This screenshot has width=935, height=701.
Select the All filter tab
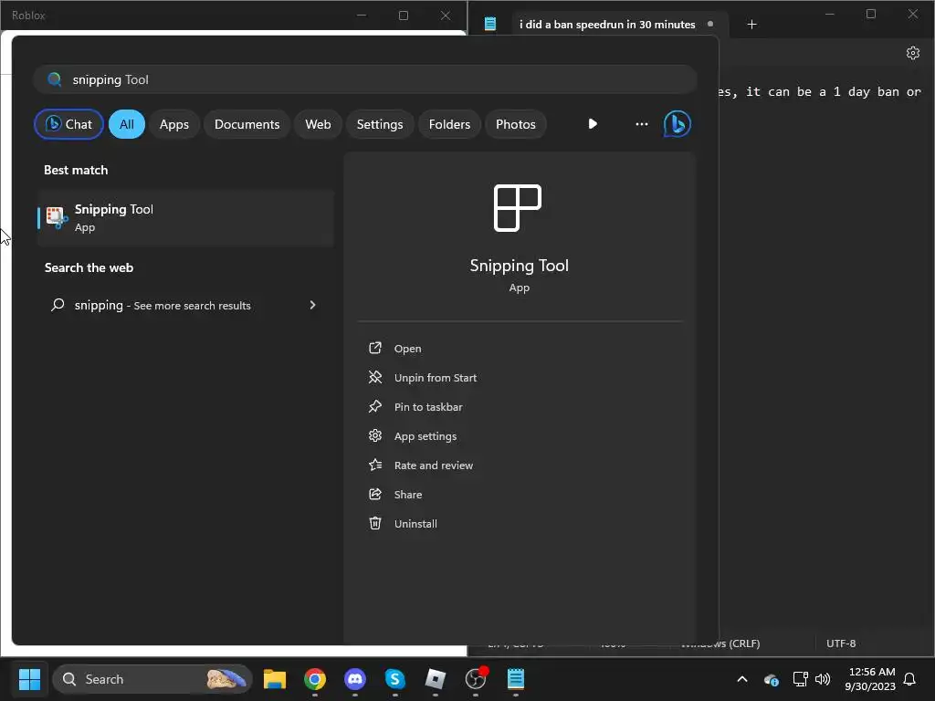[x=126, y=124]
